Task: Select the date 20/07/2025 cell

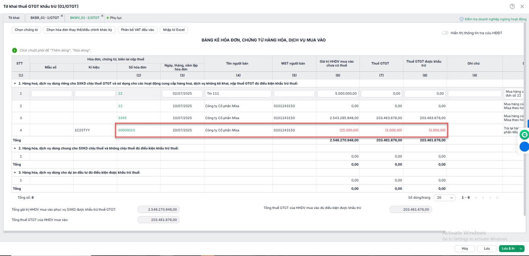Action: tap(182, 130)
